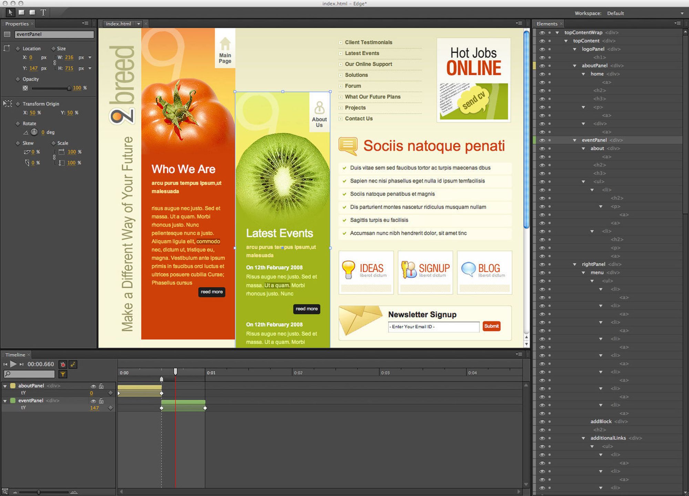Toggle lock icon on eventPanel timeline track
The image size is (689, 496).
click(x=103, y=401)
